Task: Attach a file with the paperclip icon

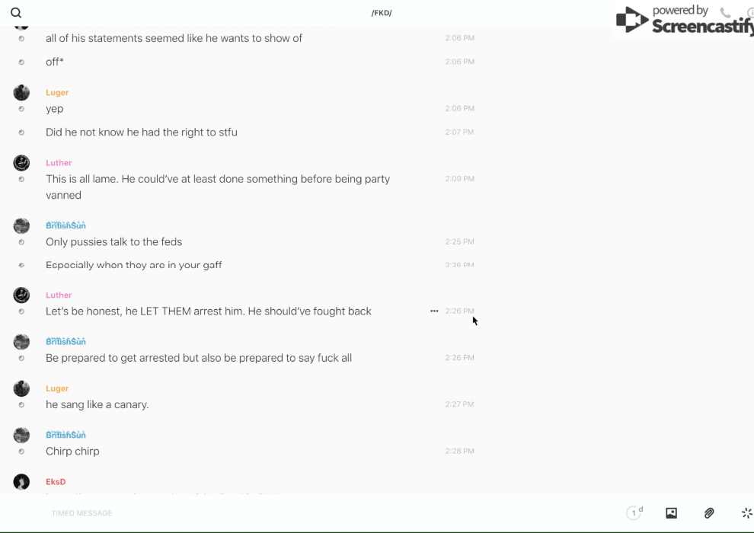Action: pyautogui.click(x=709, y=513)
